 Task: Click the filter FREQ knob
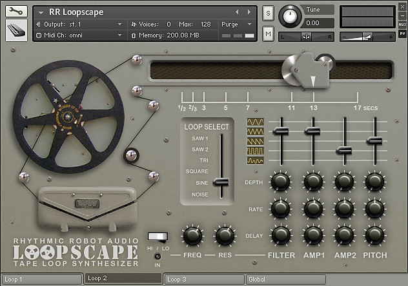point(192,236)
